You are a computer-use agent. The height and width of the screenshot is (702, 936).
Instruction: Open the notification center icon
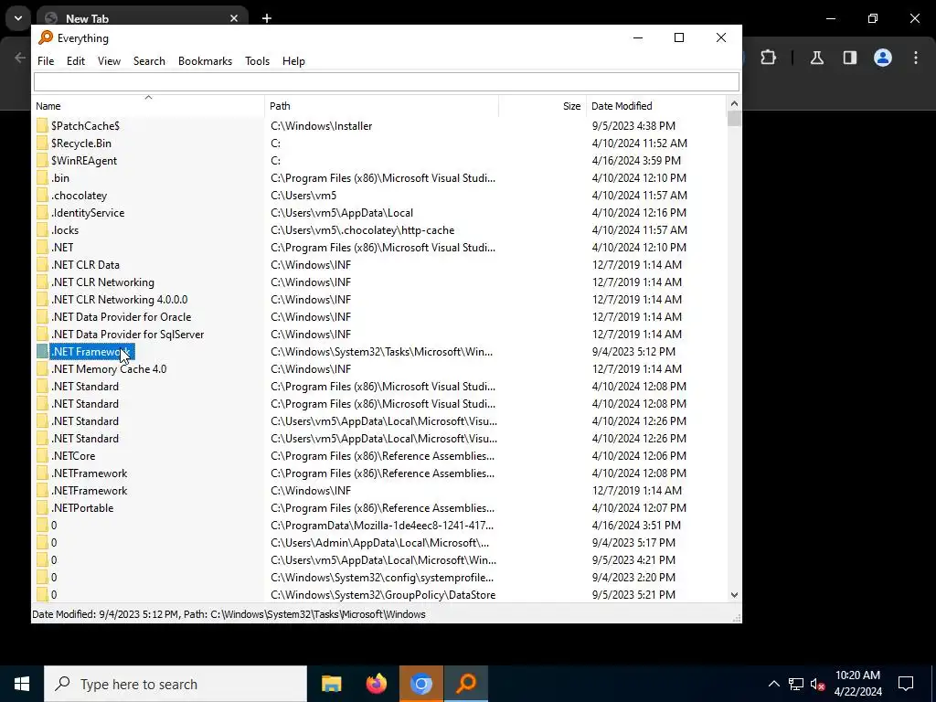906,684
